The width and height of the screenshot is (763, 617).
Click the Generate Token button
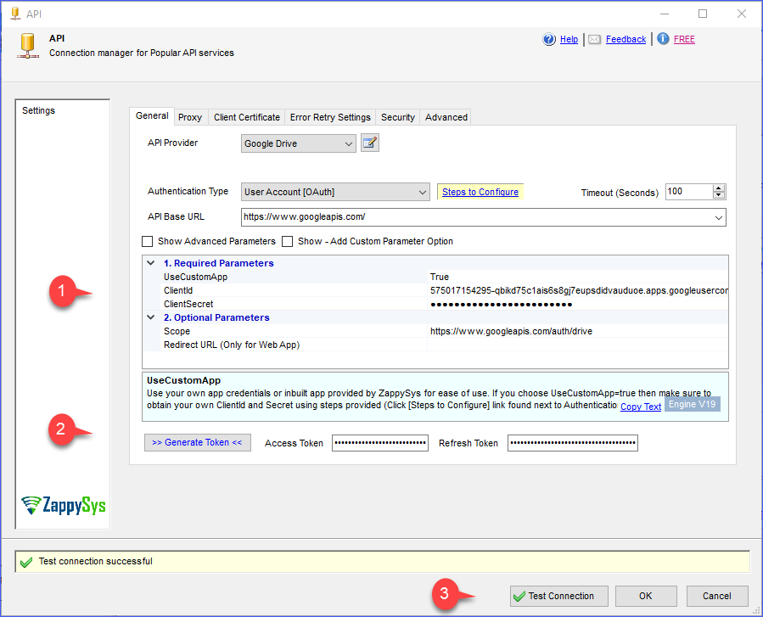click(x=197, y=443)
